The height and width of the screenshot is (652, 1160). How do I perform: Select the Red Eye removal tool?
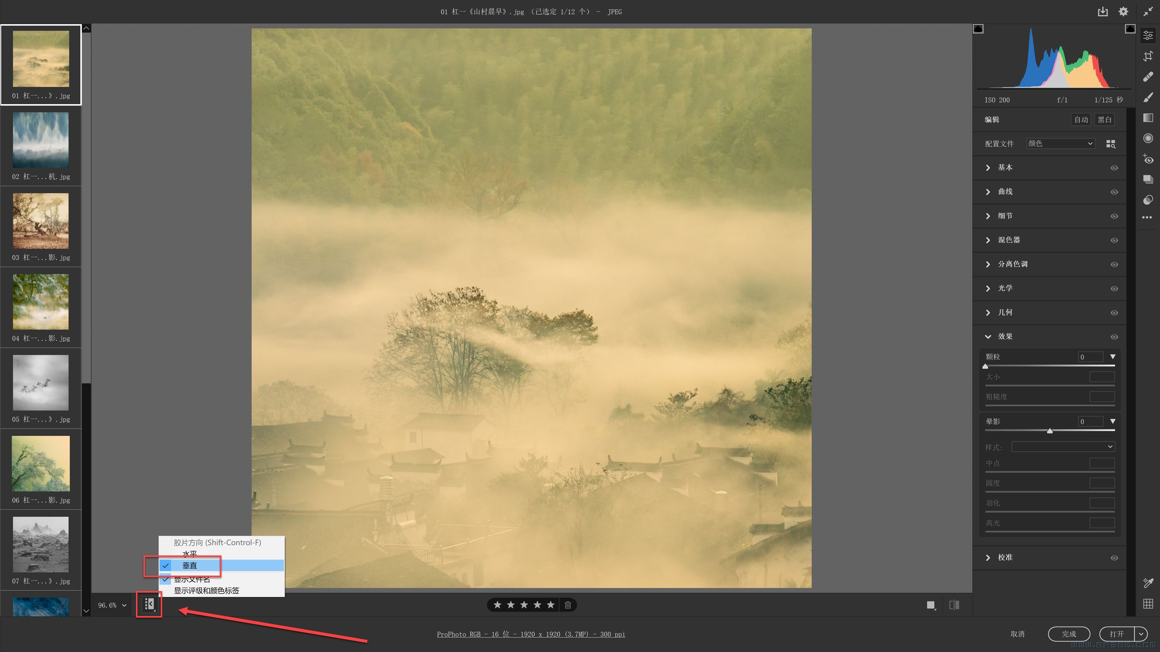[x=1148, y=159]
